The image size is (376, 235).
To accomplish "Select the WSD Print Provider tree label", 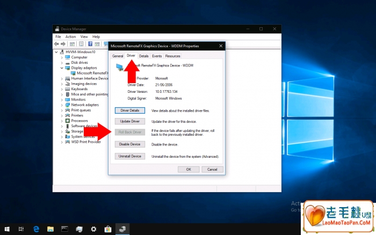I will [x=86, y=142].
